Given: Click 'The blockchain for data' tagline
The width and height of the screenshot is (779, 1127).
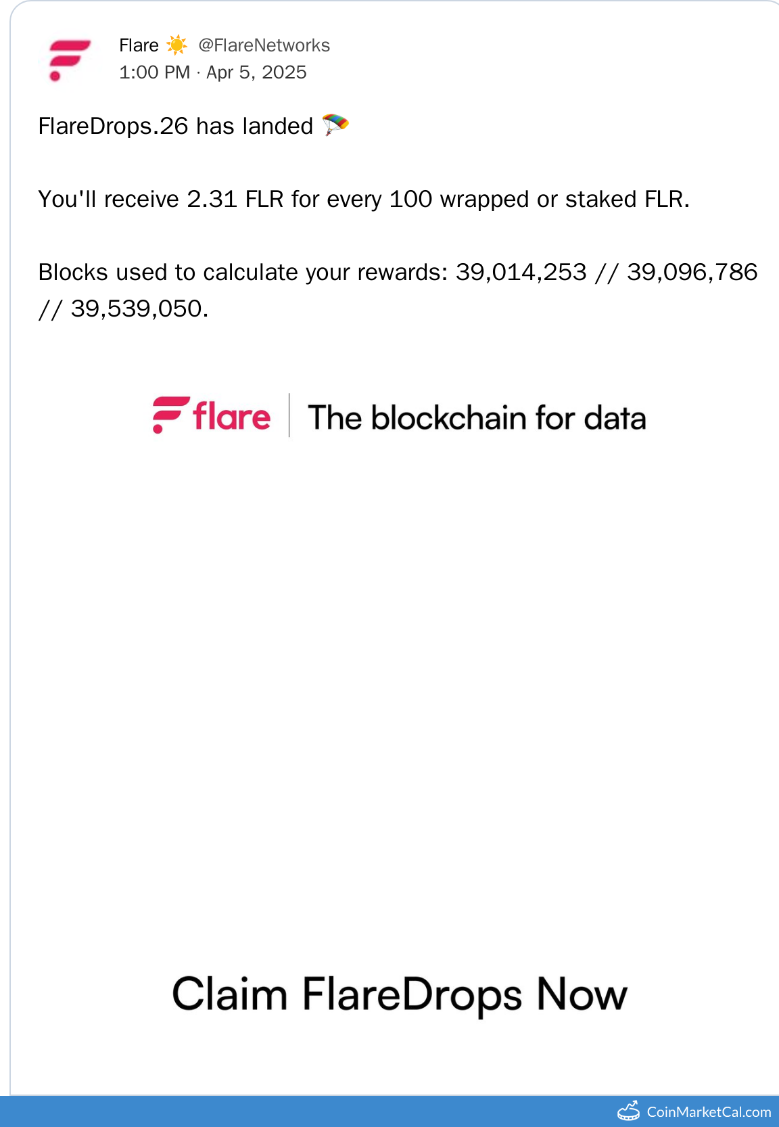Looking at the screenshot, I should [x=477, y=418].
